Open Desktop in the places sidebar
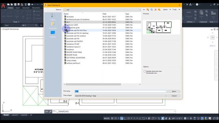 click(x=53, y=34)
